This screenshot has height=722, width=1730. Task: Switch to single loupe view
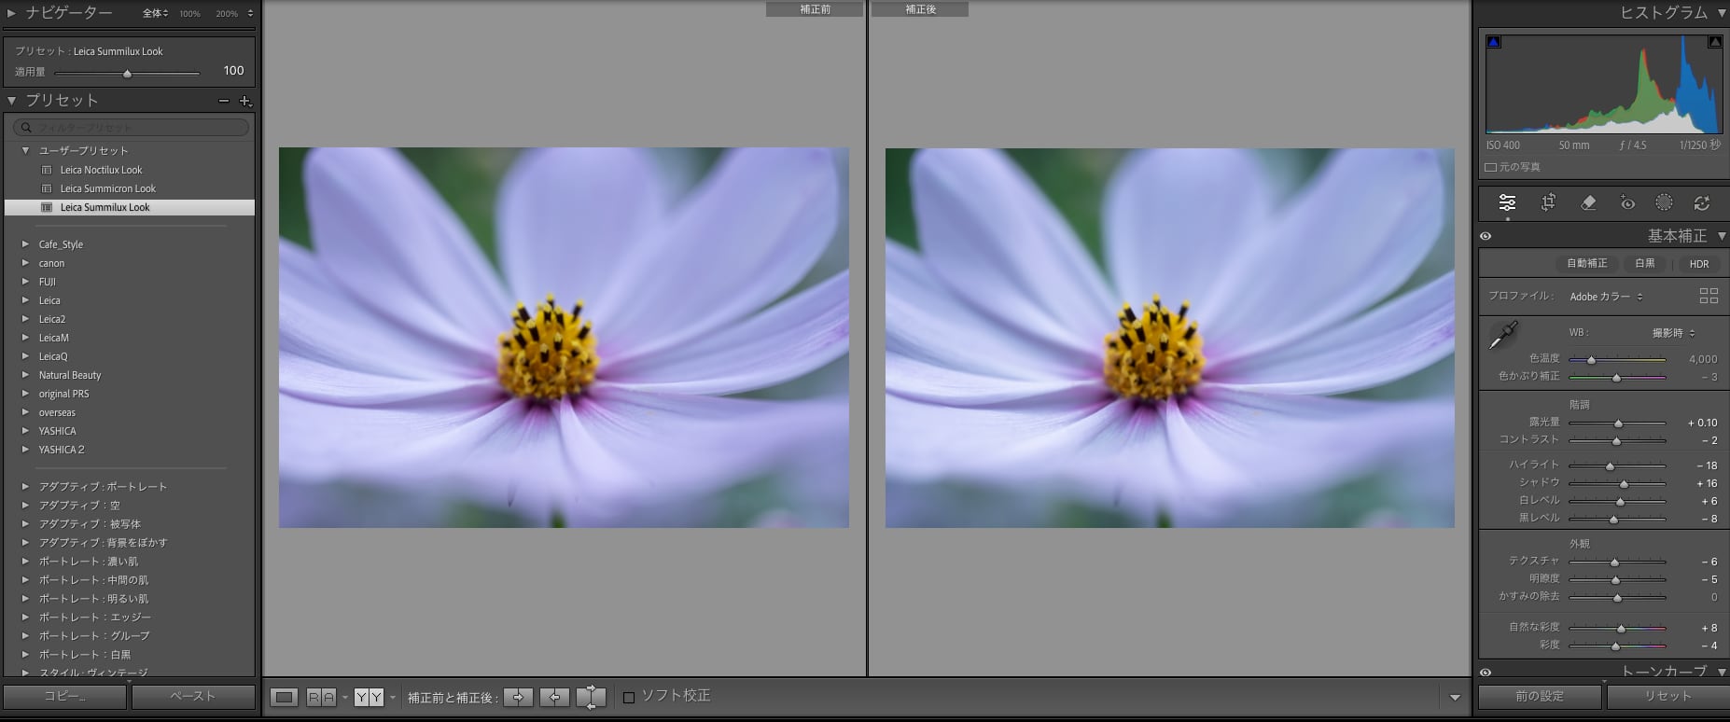[x=285, y=697]
